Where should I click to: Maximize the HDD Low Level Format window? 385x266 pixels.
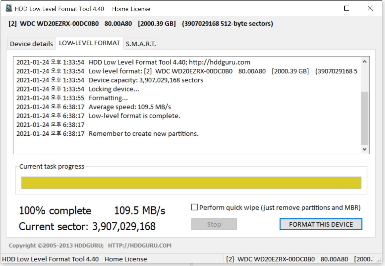347,8
